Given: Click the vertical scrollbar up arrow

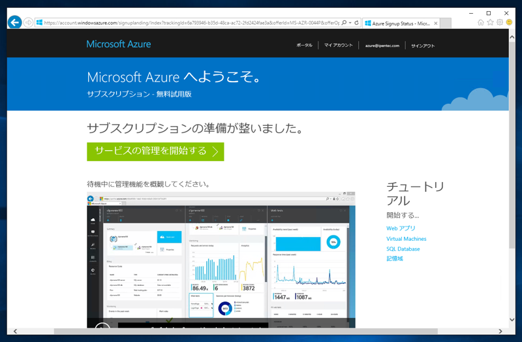Looking at the screenshot, I should click(512, 37).
